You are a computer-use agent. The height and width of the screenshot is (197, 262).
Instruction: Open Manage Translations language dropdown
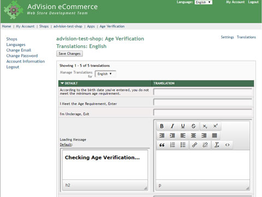tap(105, 74)
